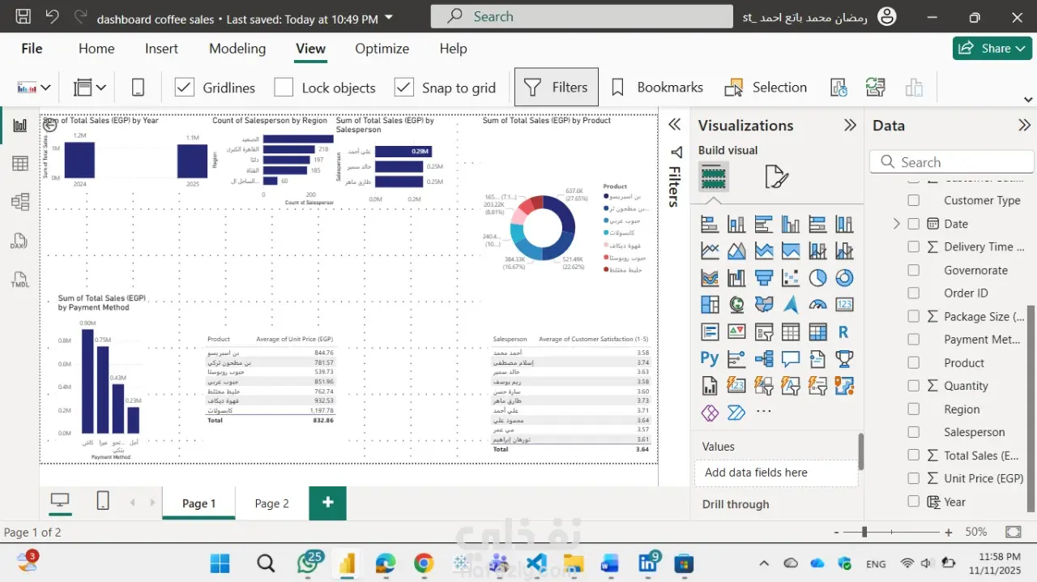Screen dimensions: 1037x582
Task: Check the Order ID field
Action: (x=914, y=293)
